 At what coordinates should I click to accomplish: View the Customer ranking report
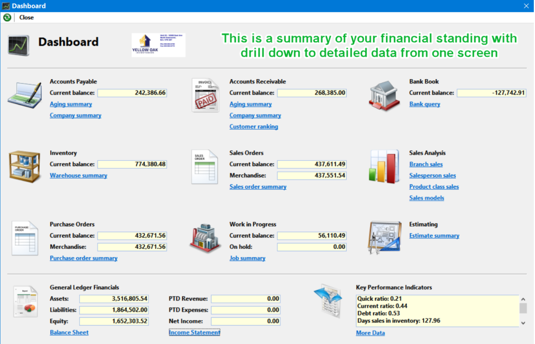point(254,127)
